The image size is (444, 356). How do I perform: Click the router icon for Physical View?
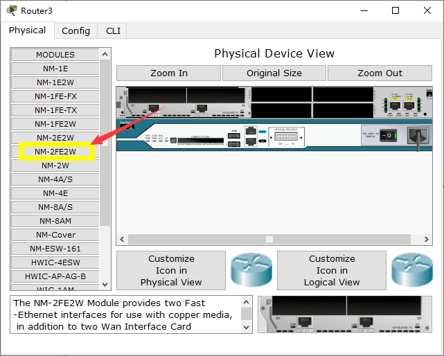[x=251, y=270]
